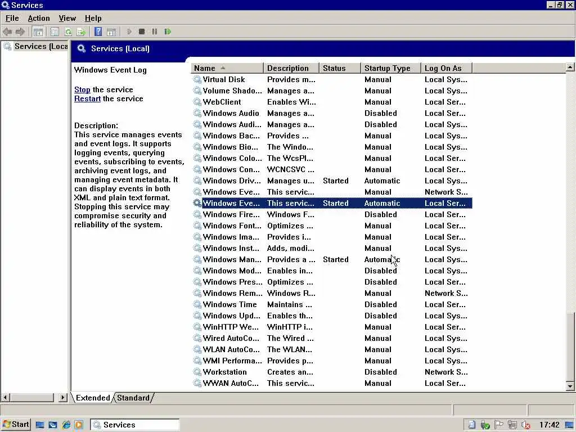Image resolution: width=576 pixels, height=432 pixels.
Task: Select the WMI Performance Adapter row
Action: (332, 361)
